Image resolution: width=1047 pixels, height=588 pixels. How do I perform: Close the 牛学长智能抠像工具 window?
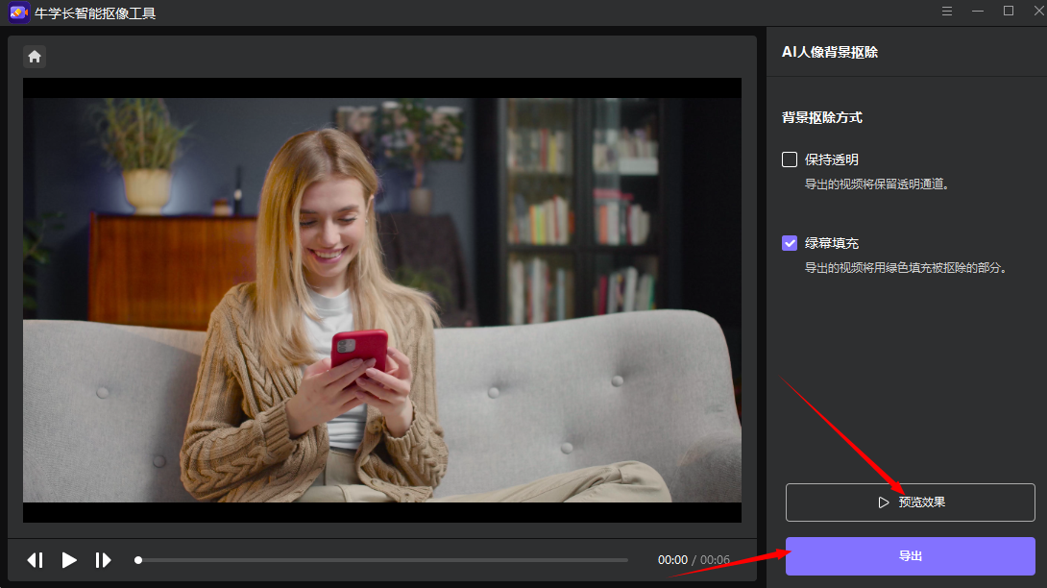pos(1039,11)
